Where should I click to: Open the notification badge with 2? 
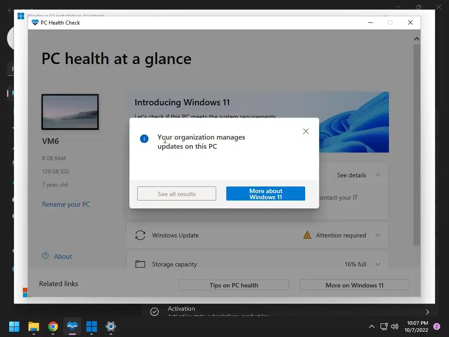tap(437, 326)
